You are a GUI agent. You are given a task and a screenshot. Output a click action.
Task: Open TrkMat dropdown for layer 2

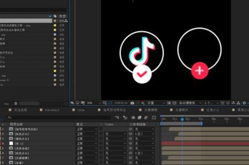[x=115, y=134]
